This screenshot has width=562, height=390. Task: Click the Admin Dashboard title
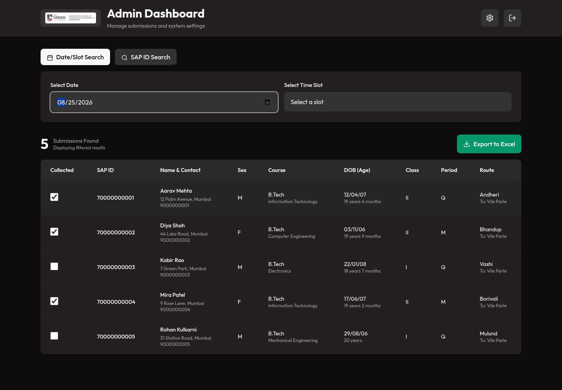156,14
